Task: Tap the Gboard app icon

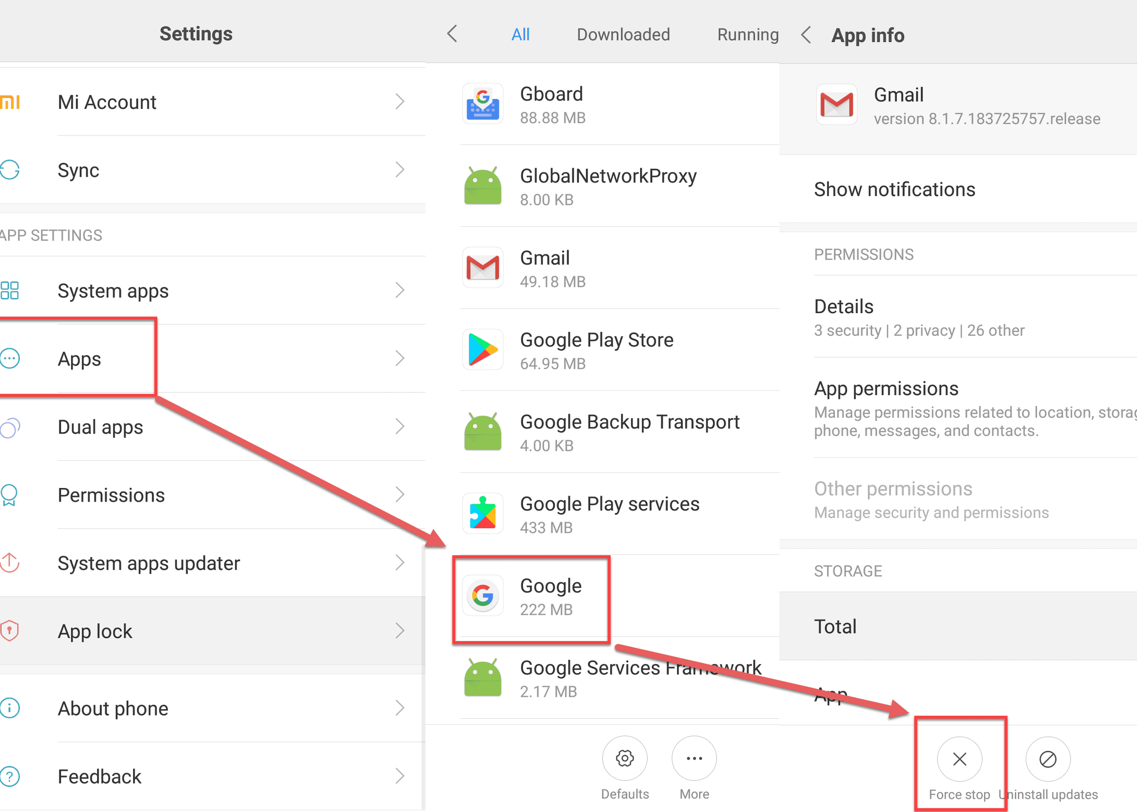Action: click(482, 103)
